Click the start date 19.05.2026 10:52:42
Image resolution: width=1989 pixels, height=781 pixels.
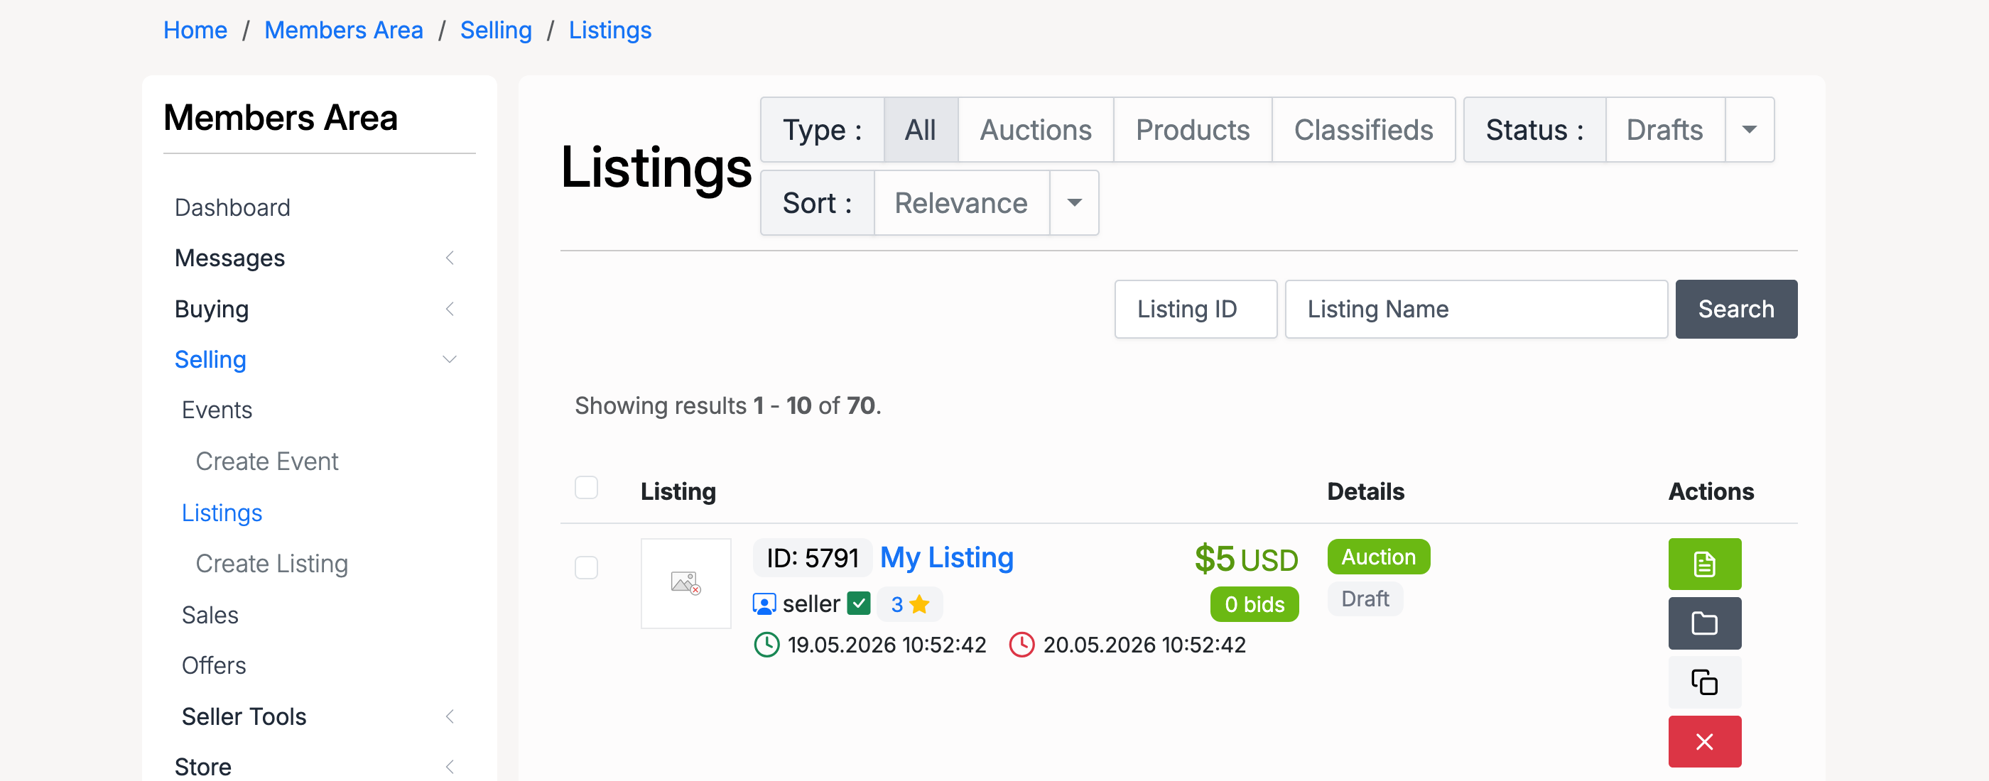[887, 645]
